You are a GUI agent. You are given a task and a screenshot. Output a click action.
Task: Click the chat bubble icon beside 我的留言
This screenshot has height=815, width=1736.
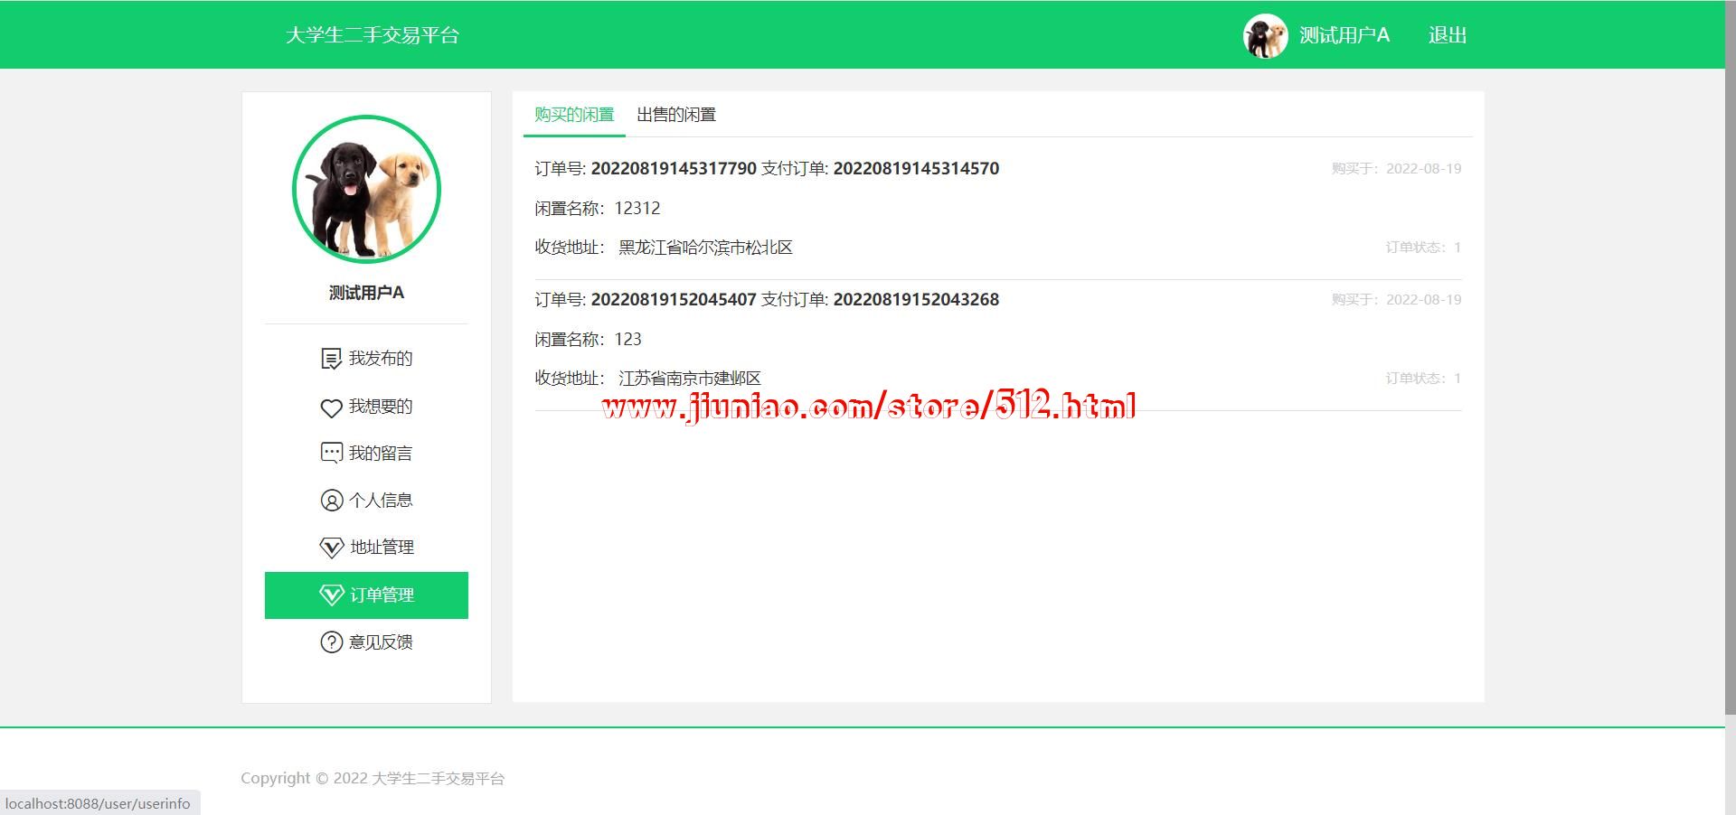coord(331,453)
